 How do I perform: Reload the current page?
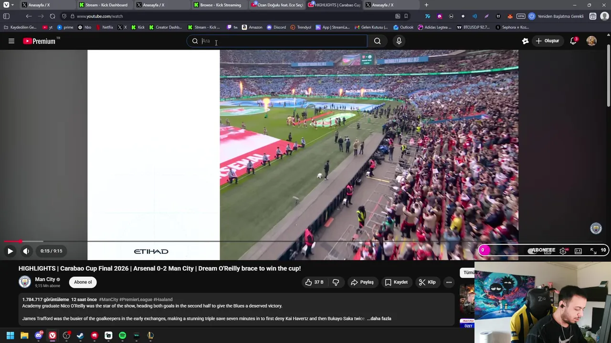click(x=53, y=16)
